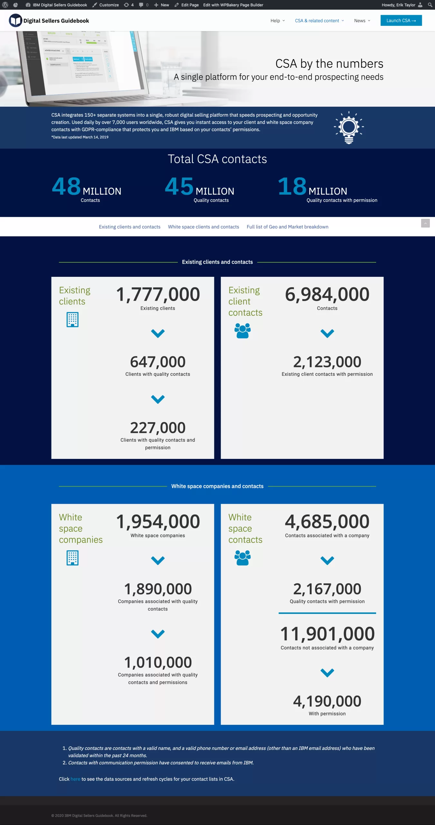
Task: Click the 2020 copyright footer text
Action: click(99, 816)
